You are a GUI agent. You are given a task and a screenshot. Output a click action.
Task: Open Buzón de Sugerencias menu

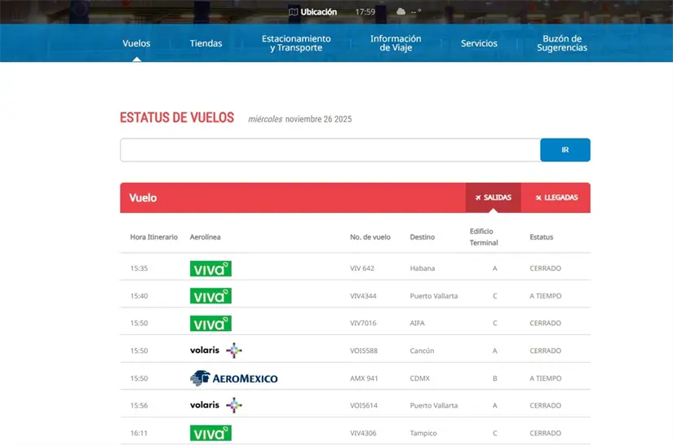point(562,43)
